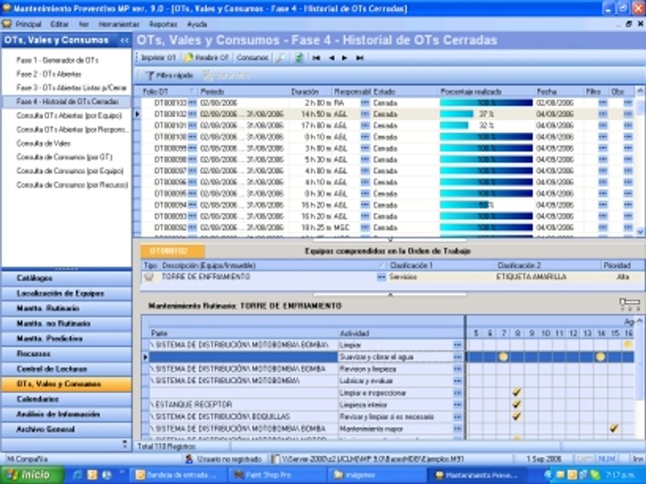Click the Folio OT column sort arrow

(x=192, y=92)
